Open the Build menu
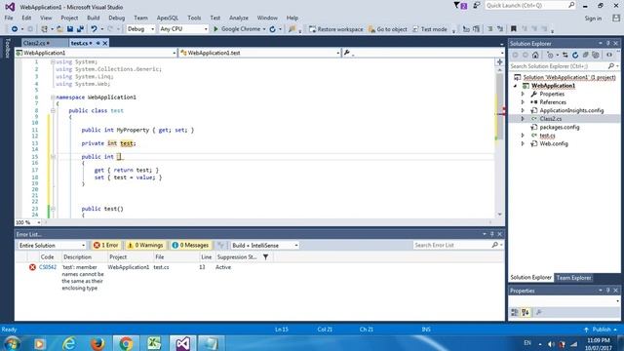The height and width of the screenshot is (351, 624). (94, 18)
